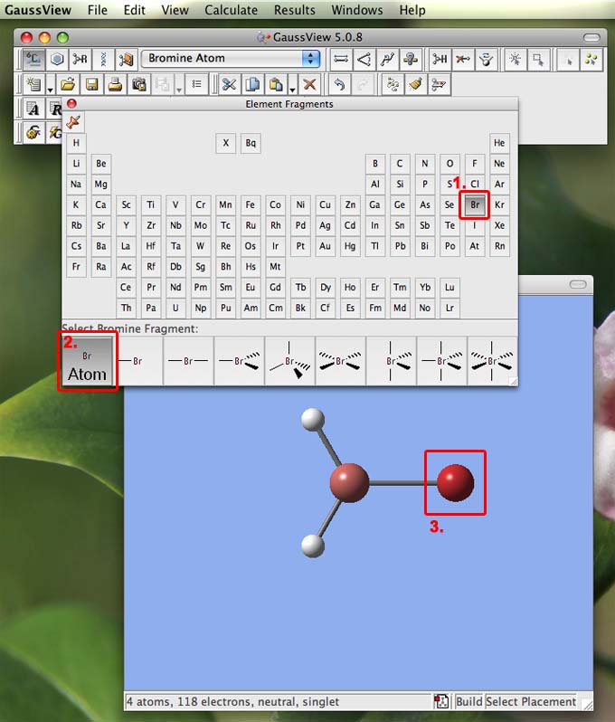Click the Print icon in toolbar
615x722 pixels.
tap(115, 84)
